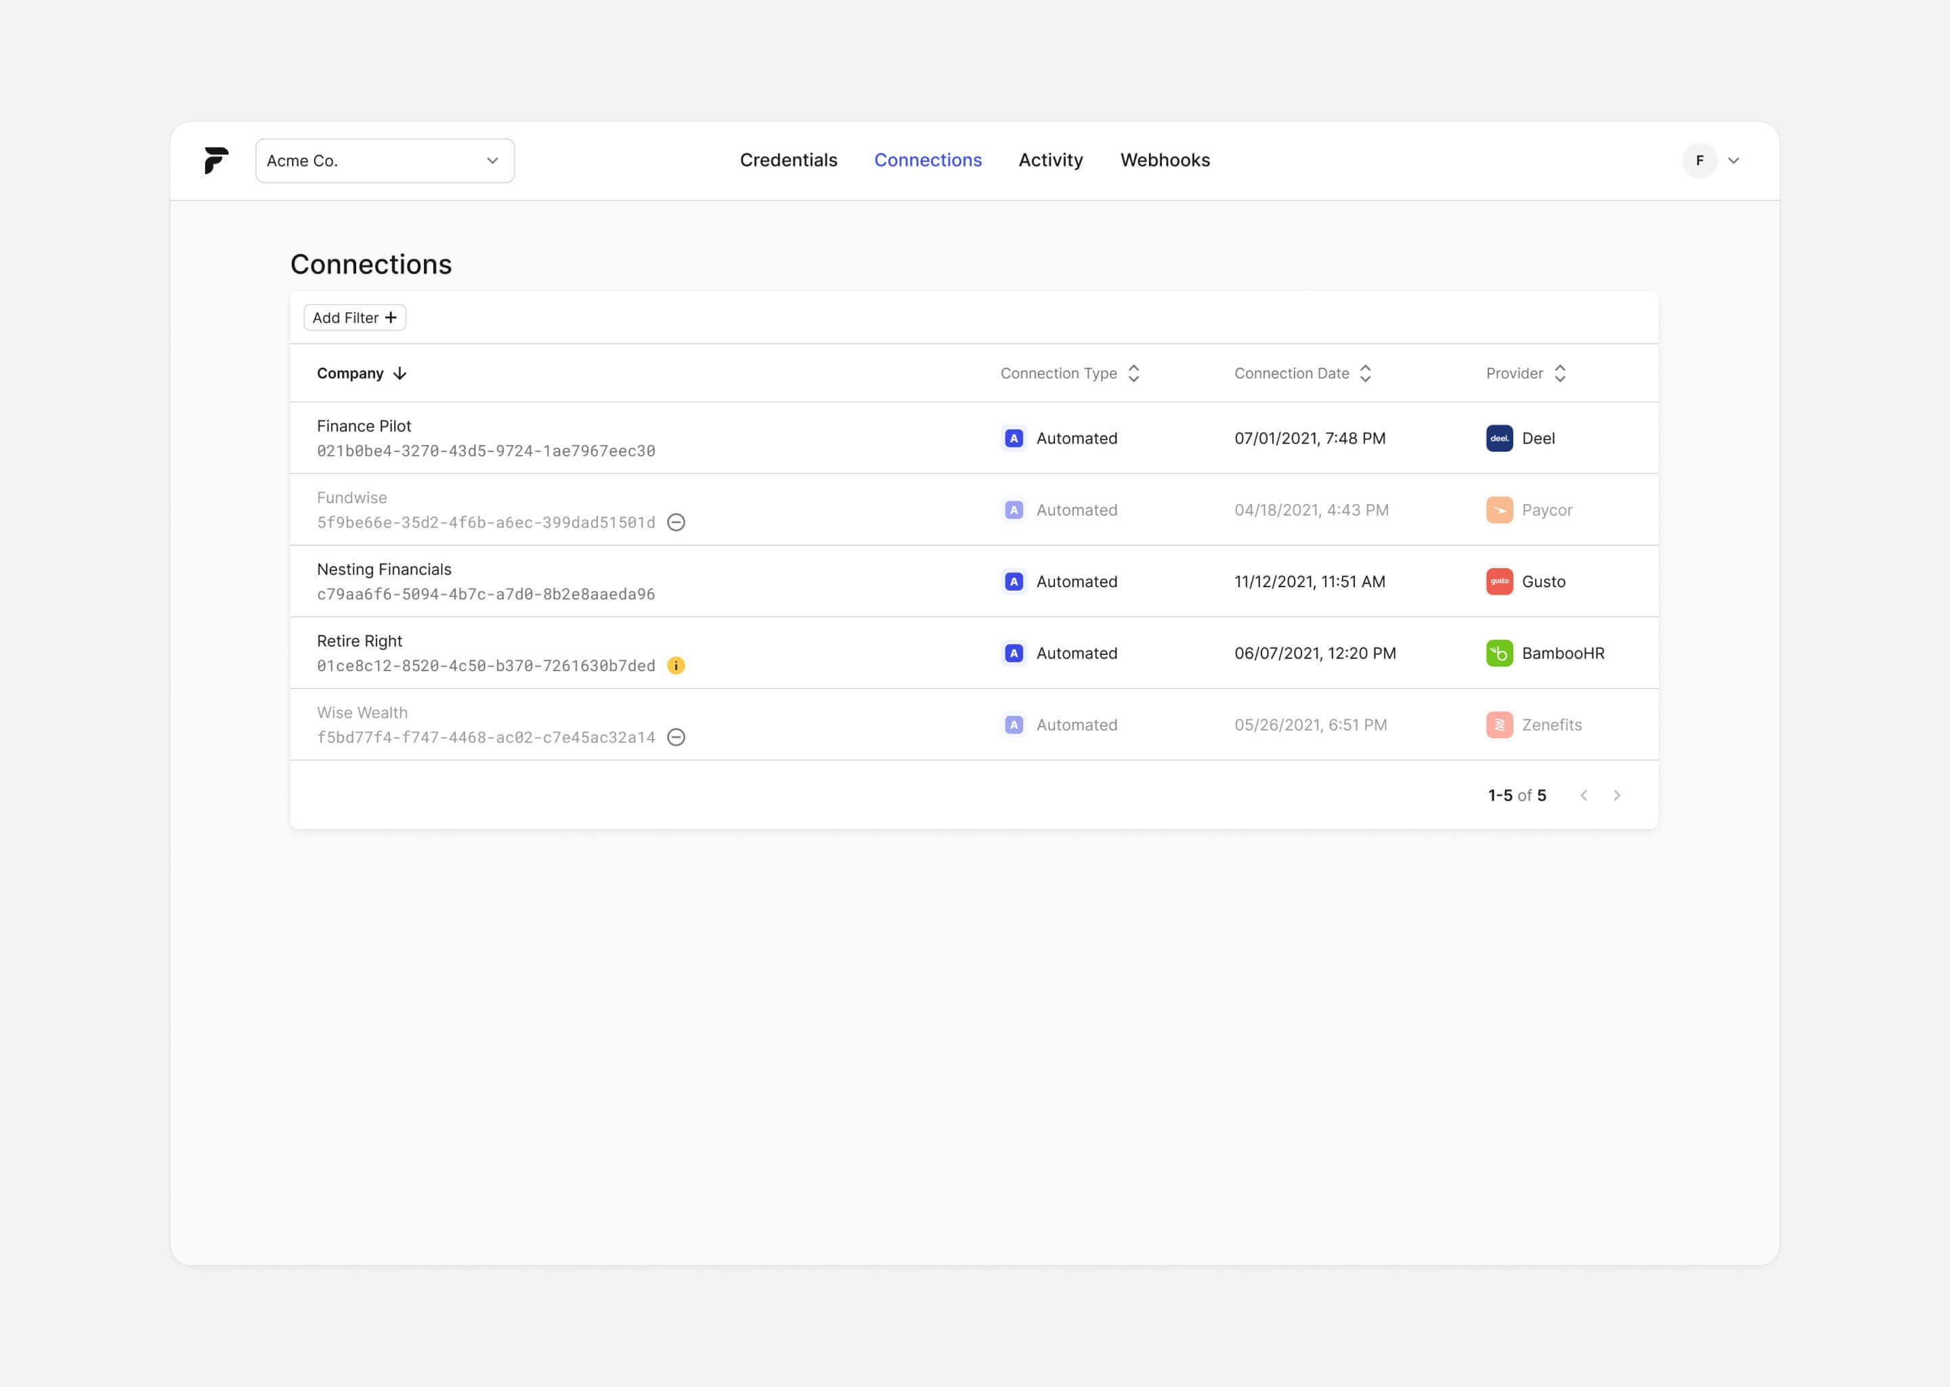Click date 06/07/2021, 12:20 PM
Image resolution: width=1950 pixels, height=1387 pixels.
pos(1315,654)
